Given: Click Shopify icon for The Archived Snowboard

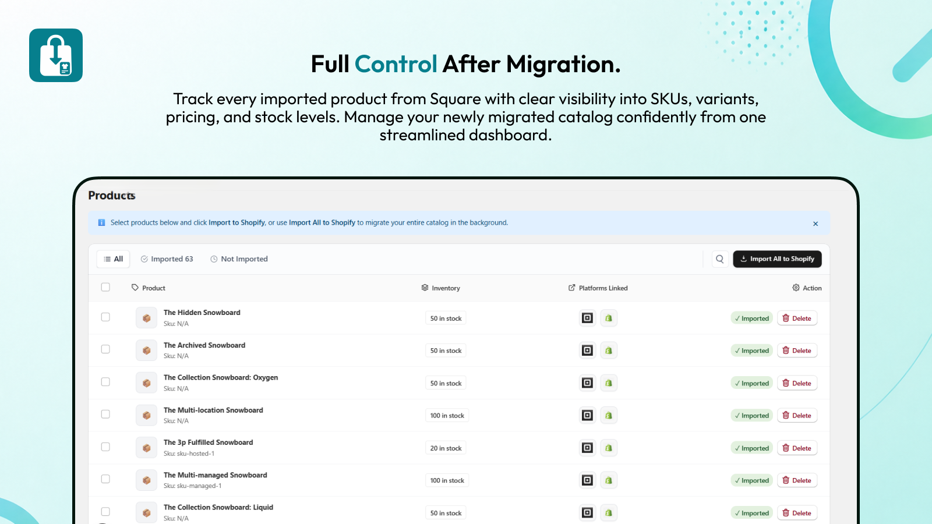Looking at the screenshot, I should (608, 350).
